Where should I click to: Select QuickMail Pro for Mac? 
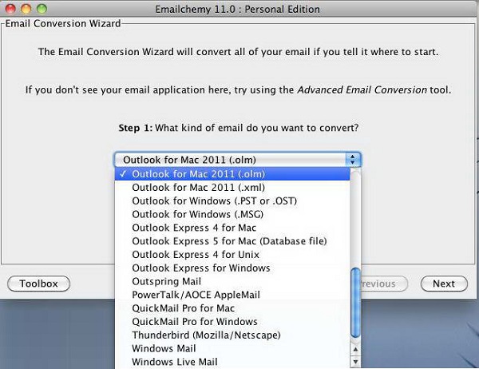232,308
